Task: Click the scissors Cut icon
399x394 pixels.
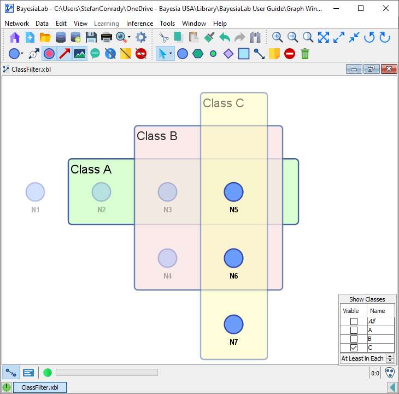Action: [x=163, y=37]
